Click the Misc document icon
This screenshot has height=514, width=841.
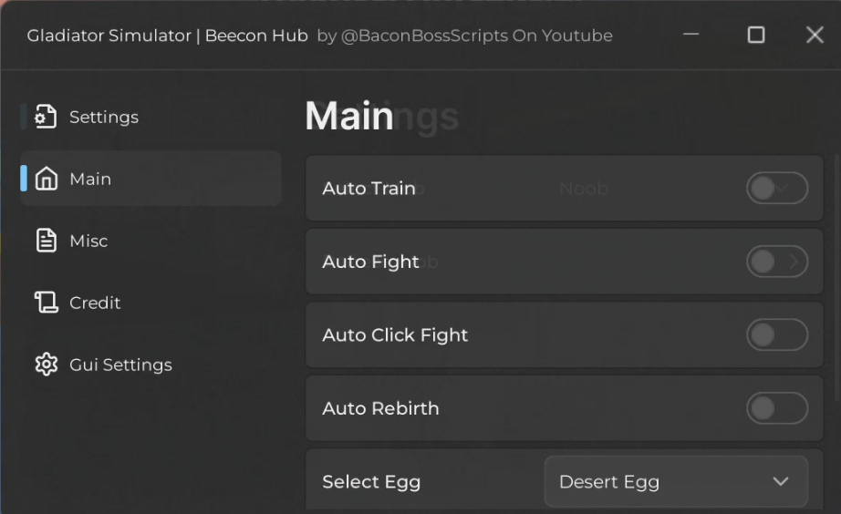pyautogui.click(x=46, y=241)
